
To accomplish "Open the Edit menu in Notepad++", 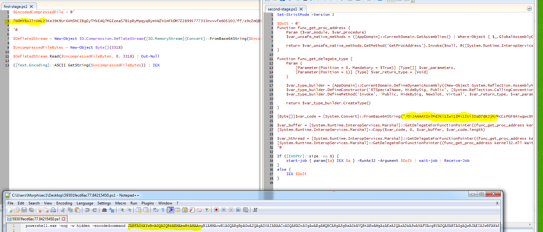I will 21,203.
